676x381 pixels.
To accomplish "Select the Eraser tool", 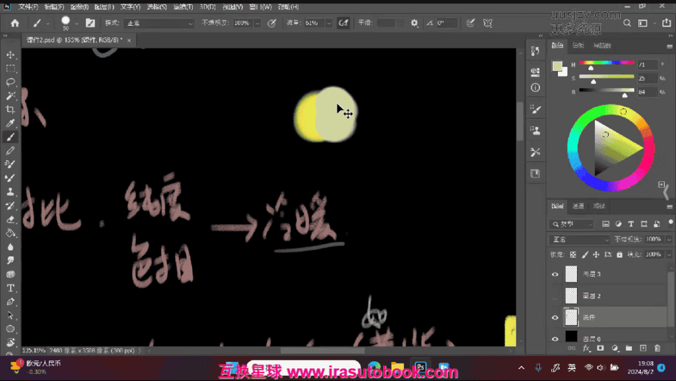I will click(11, 219).
